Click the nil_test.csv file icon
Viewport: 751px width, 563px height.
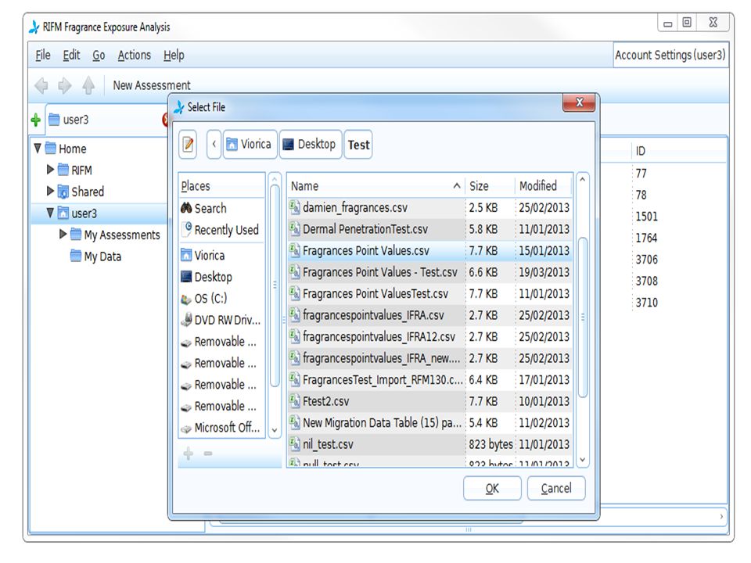pos(295,444)
